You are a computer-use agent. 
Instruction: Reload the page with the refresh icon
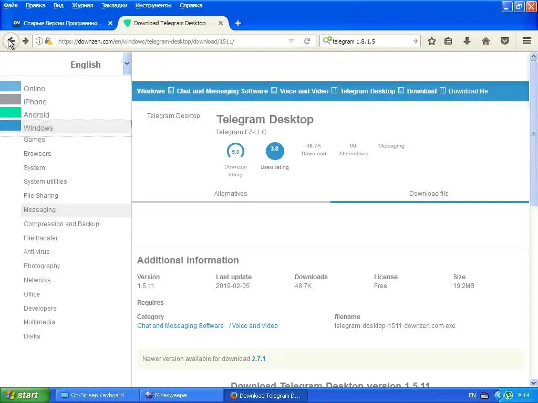pyautogui.click(x=307, y=41)
